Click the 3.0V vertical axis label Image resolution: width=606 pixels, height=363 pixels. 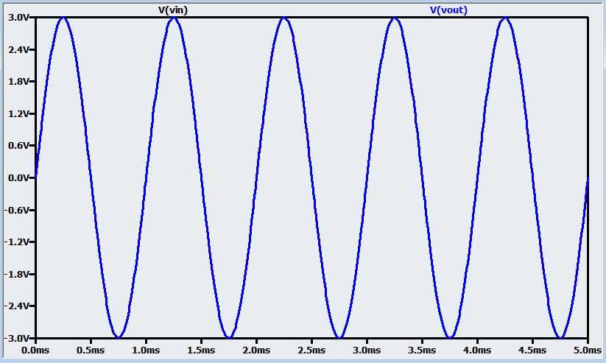click(x=18, y=18)
